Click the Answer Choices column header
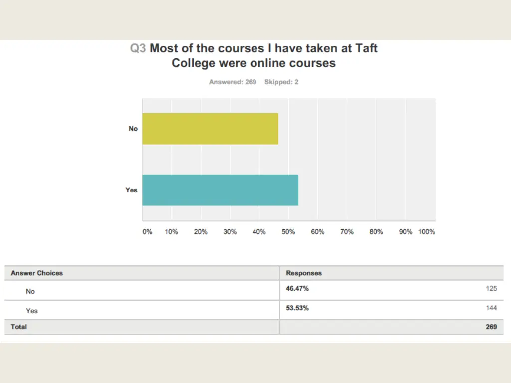511x383 pixels. click(37, 273)
